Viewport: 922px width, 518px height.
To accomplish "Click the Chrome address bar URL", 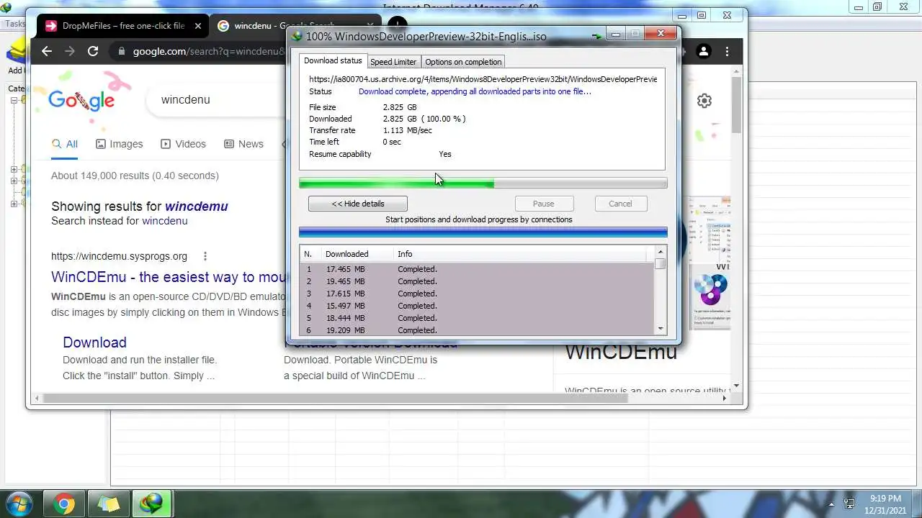I will (x=209, y=52).
